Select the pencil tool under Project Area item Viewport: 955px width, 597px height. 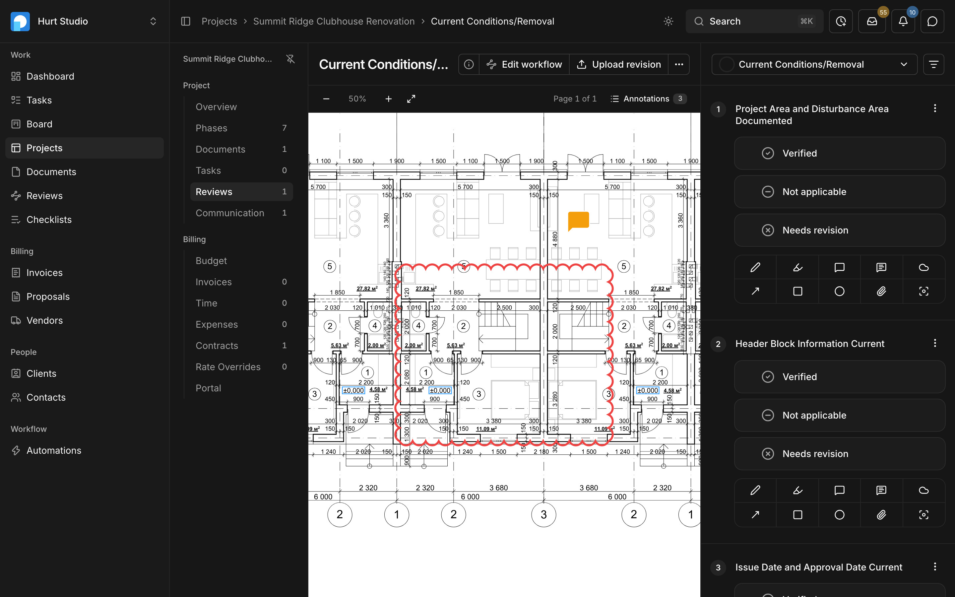coord(755,267)
